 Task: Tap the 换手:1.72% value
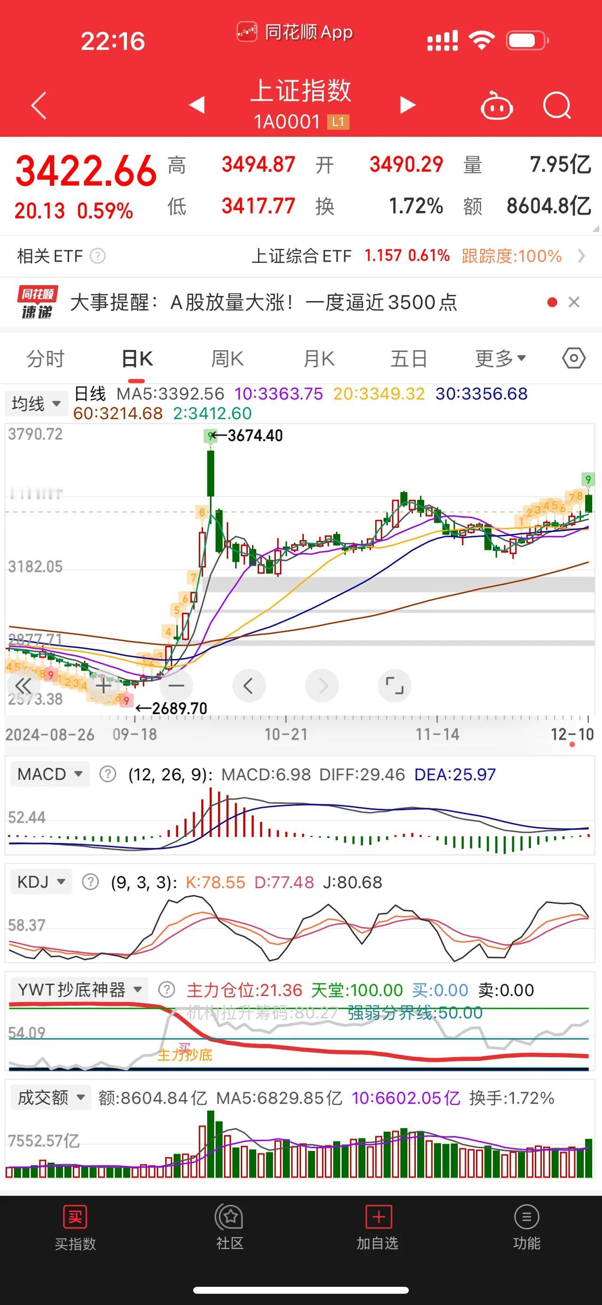click(511, 1098)
